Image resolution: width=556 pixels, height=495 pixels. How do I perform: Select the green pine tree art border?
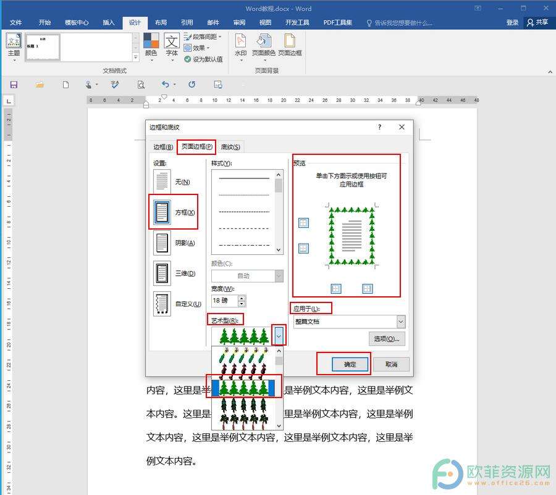(243, 388)
